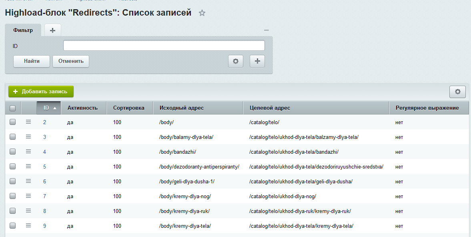Image resolution: width=471 pixels, height=237 pixels.
Task: Tick the checkbox for the /body/bandazhi/ row
Action: point(12,152)
